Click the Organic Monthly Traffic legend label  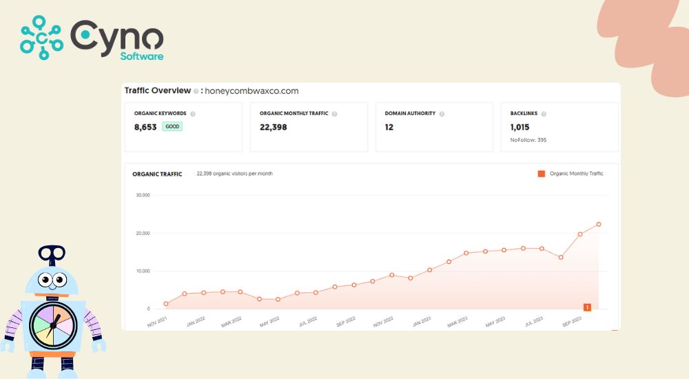tap(576, 174)
